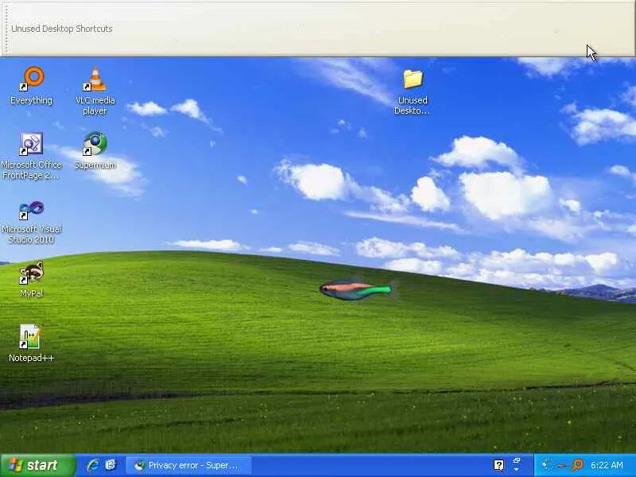This screenshot has height=477, width=636.
Task: Click the Unused Desktop Shortcuts toolbar label
Action: point(62,29)
